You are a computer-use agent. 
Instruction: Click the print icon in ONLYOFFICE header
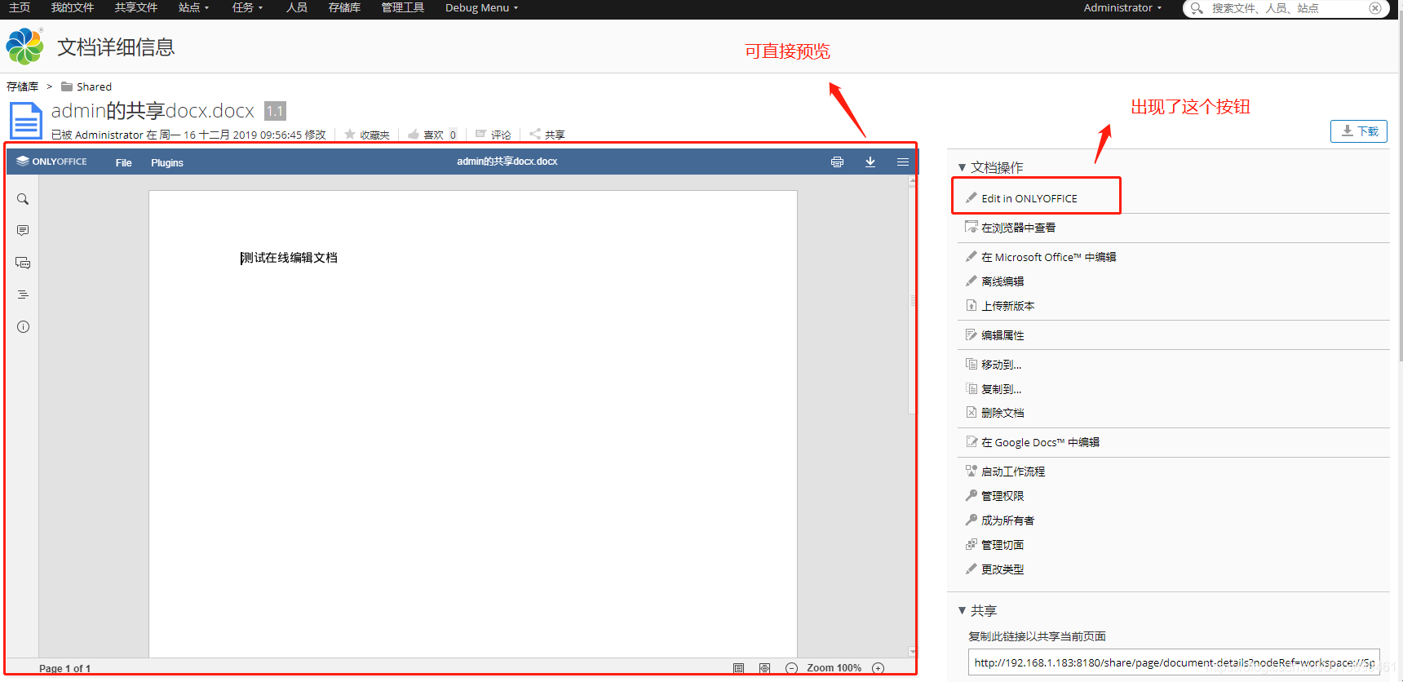pos(837,162)
